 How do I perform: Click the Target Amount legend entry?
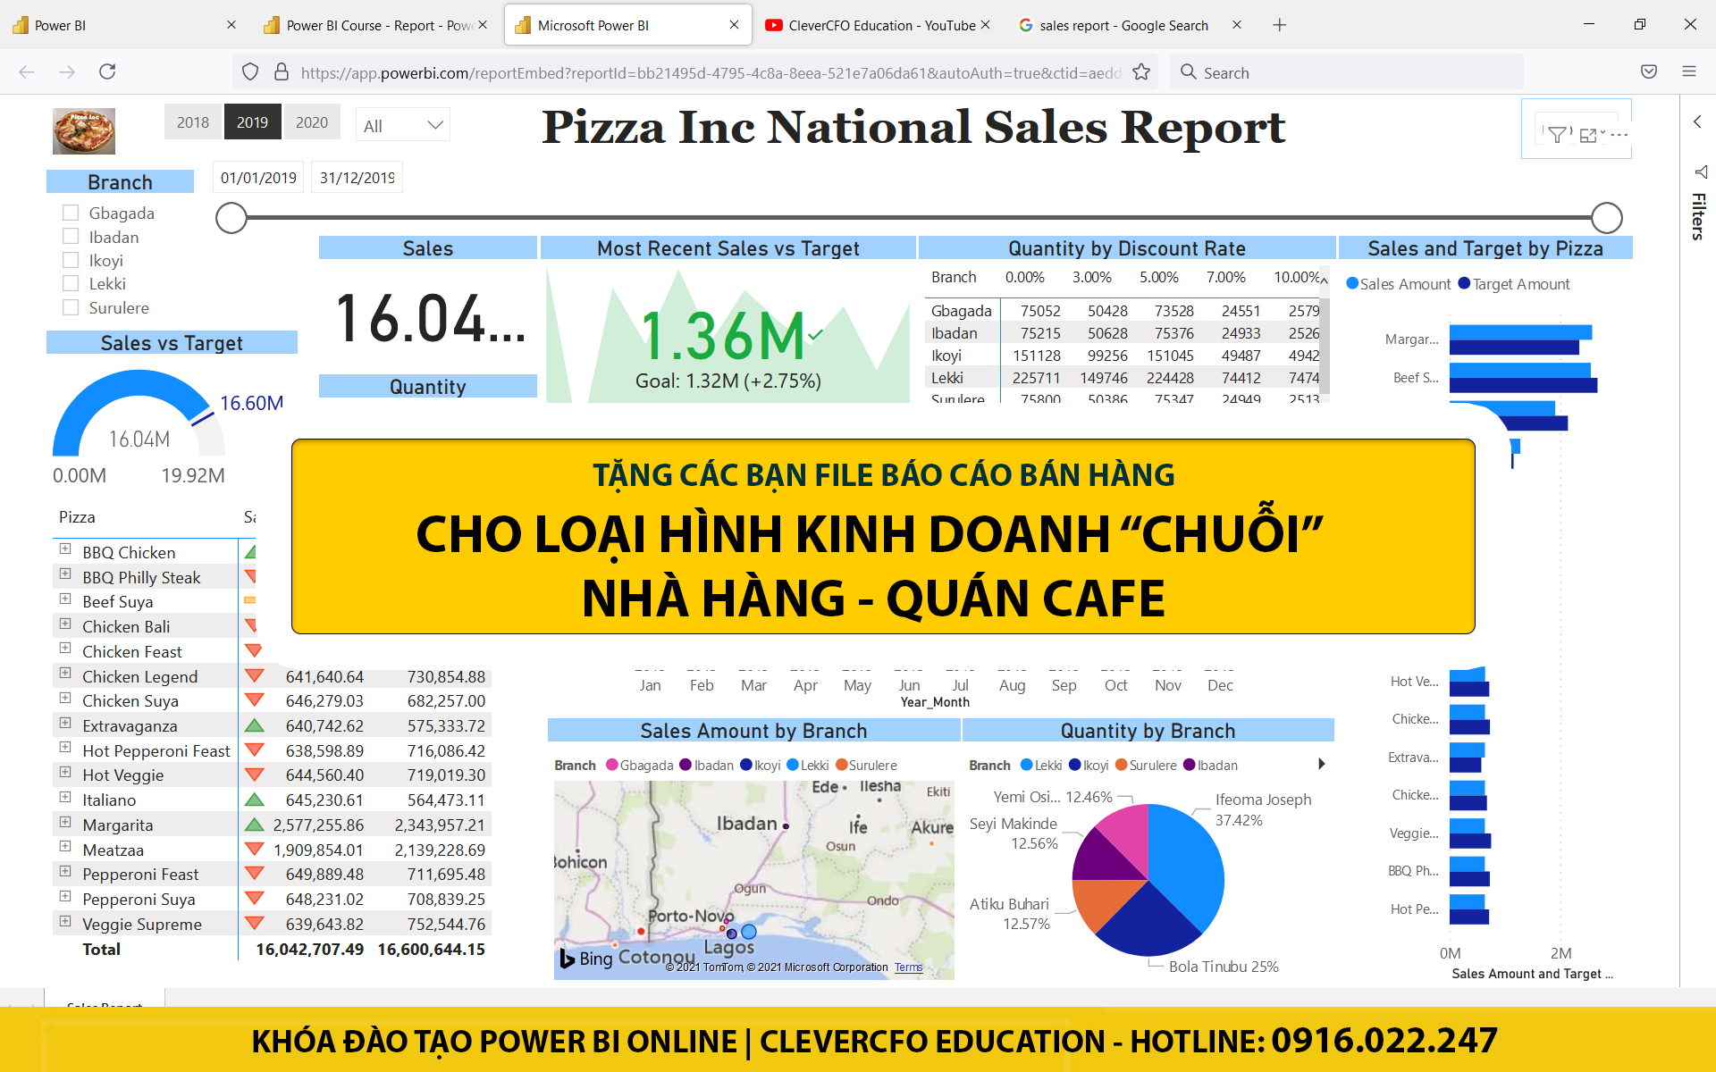1514,284
